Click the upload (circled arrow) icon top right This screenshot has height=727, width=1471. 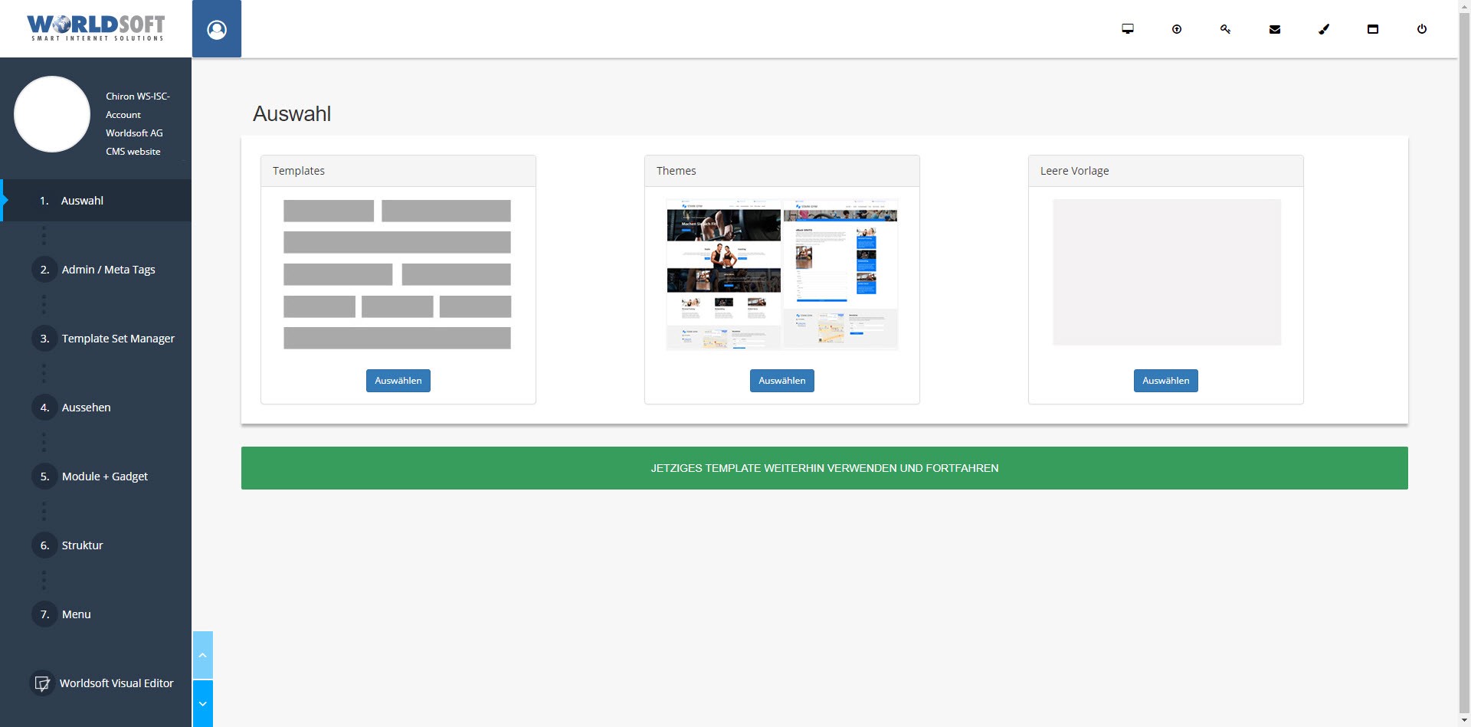(x=1176, y=28)
